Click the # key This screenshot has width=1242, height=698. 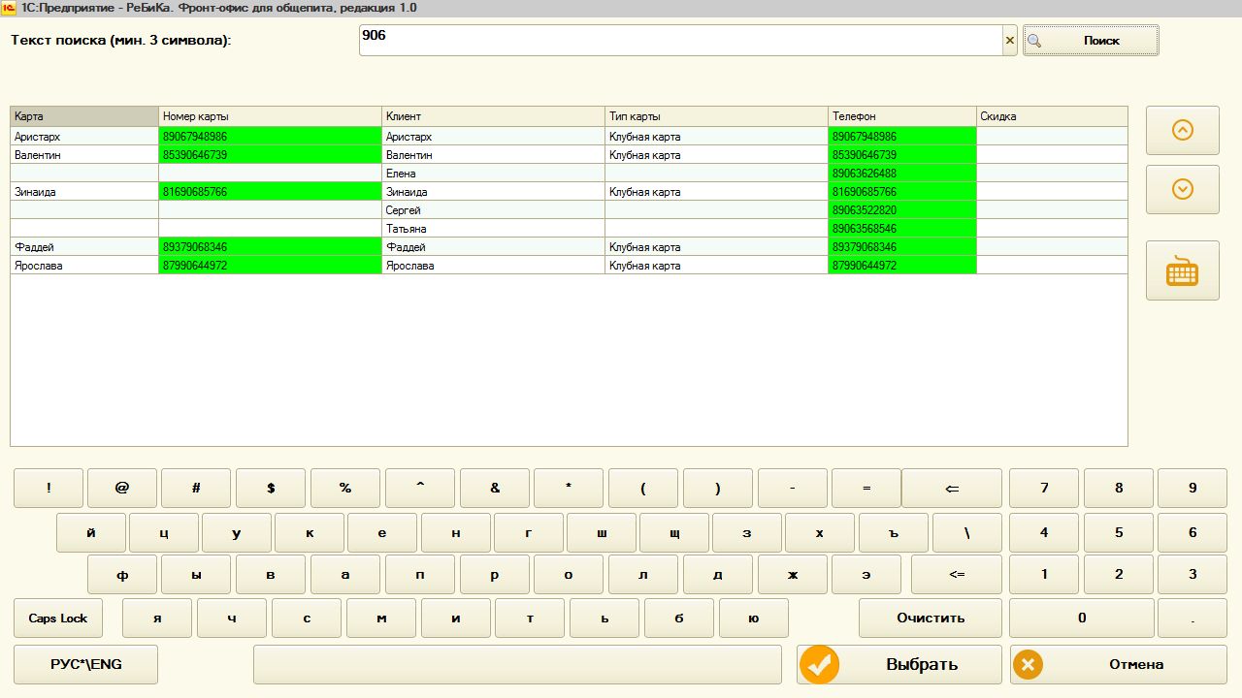pyautogui.click(x=196, y=488)
